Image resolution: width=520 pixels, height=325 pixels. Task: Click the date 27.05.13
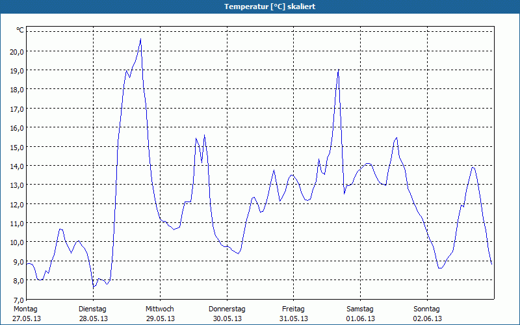[27, 318]
